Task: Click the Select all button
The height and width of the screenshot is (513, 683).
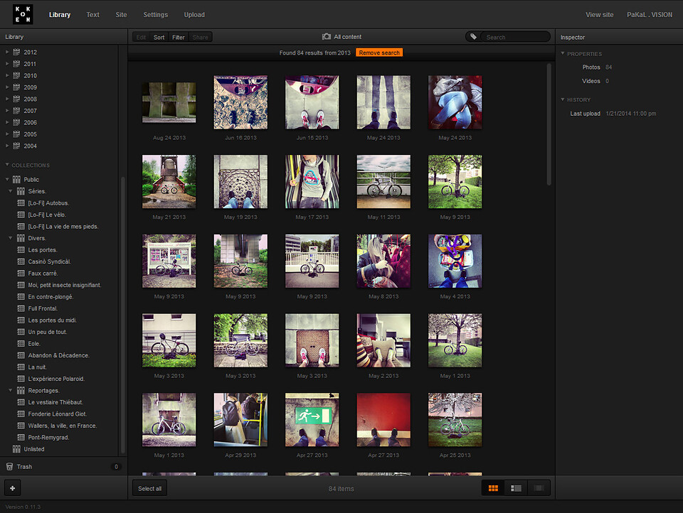Action: pos(149,488)
